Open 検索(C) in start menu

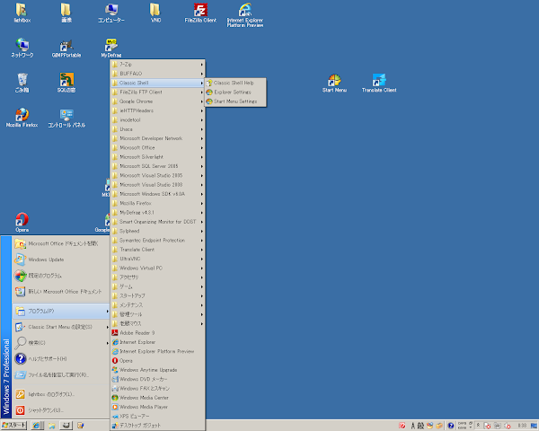tap(61, 343)
